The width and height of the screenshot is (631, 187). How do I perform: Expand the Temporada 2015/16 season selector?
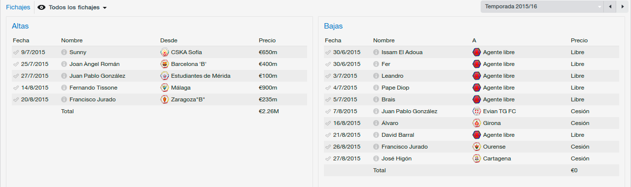[x=542, y=7]
